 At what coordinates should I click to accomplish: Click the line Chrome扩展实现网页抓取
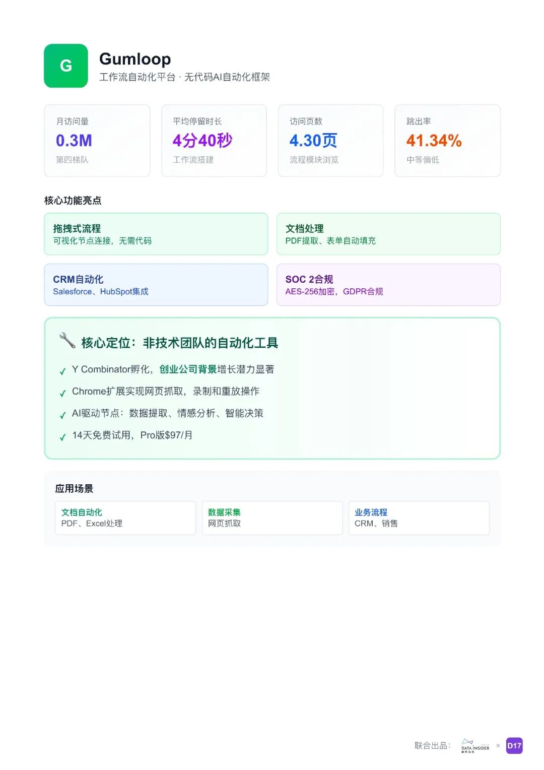[x=166, y=391]
